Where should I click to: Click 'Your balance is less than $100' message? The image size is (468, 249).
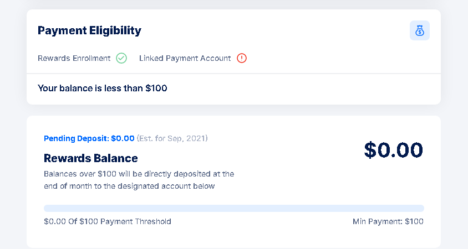(x=103, y=88)
